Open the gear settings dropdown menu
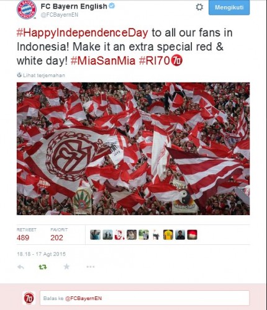 (x=199, y=7)
